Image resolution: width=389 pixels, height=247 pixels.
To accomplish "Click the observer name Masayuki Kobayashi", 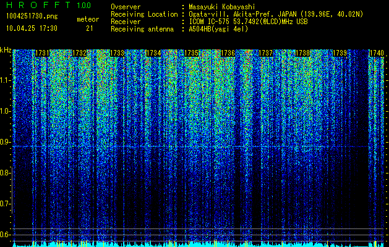I will pyautogui.click(x=222, y=7).
